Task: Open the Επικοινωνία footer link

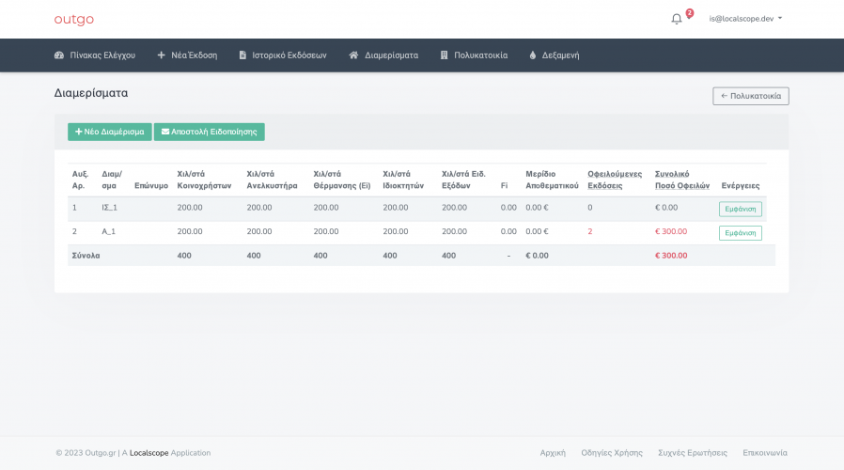Action: click(765, 453)
